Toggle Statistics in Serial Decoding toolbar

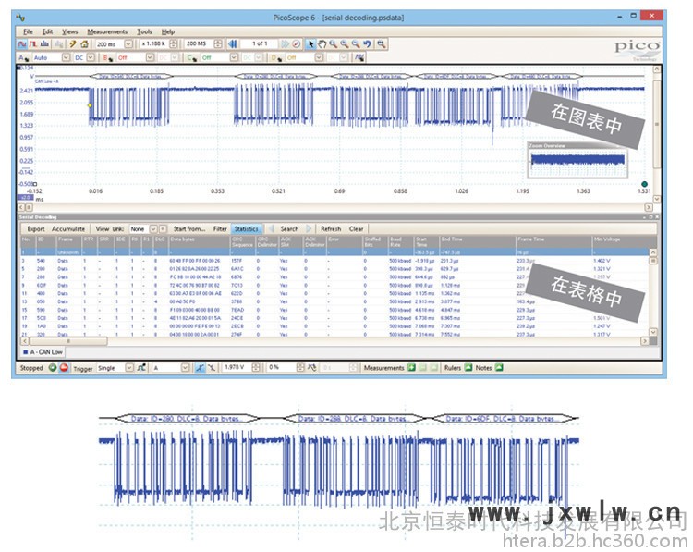tap(246, 228)
